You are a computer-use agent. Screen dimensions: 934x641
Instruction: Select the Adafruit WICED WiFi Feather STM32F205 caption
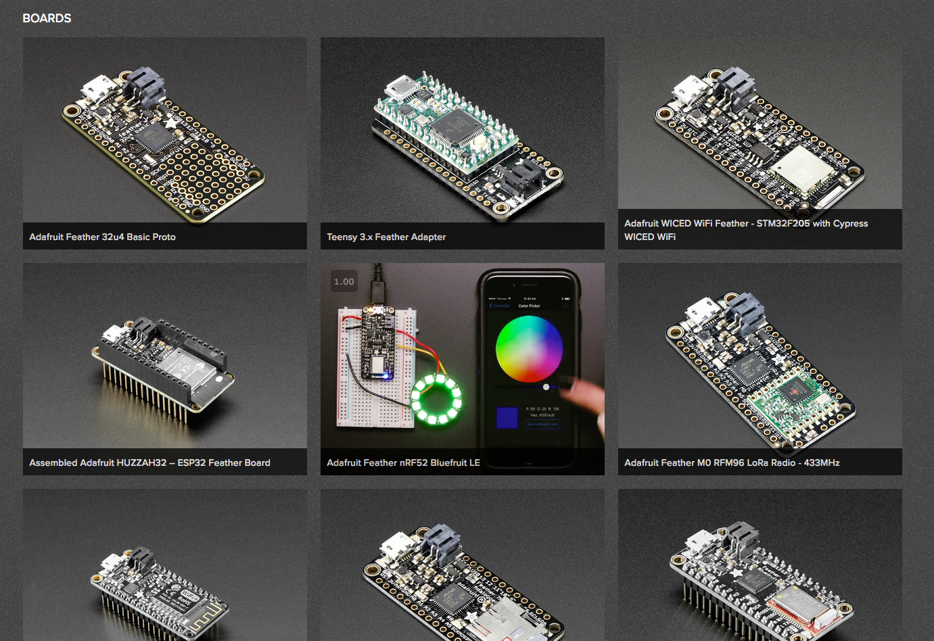[x=746, y=230]
